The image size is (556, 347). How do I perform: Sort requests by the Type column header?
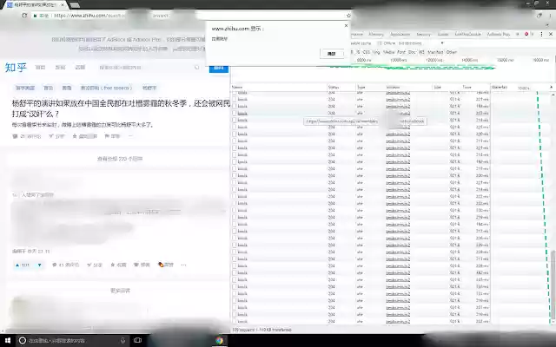[370, 87]
